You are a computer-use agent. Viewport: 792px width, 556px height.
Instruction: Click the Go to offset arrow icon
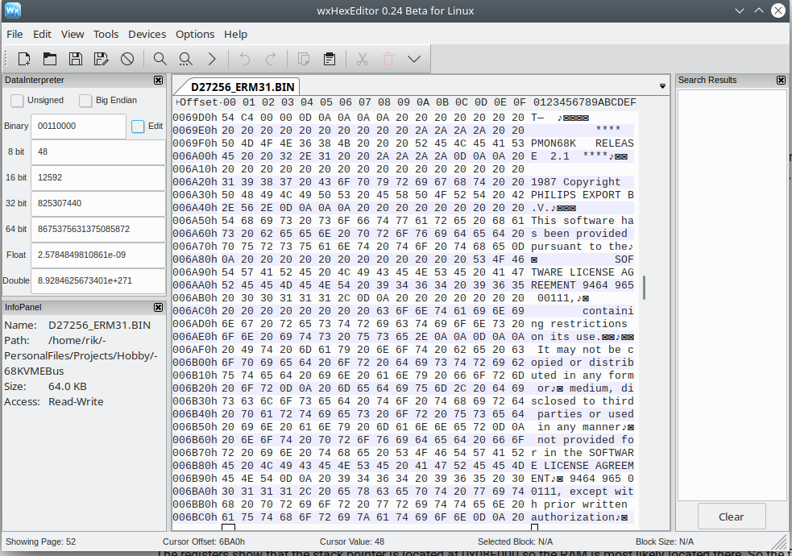(212, 59)
